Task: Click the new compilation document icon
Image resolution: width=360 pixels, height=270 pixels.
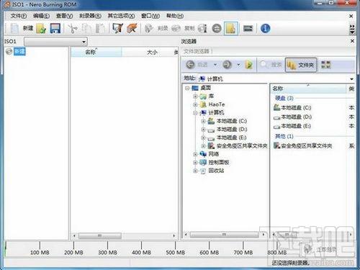Action: click(15, 28)
